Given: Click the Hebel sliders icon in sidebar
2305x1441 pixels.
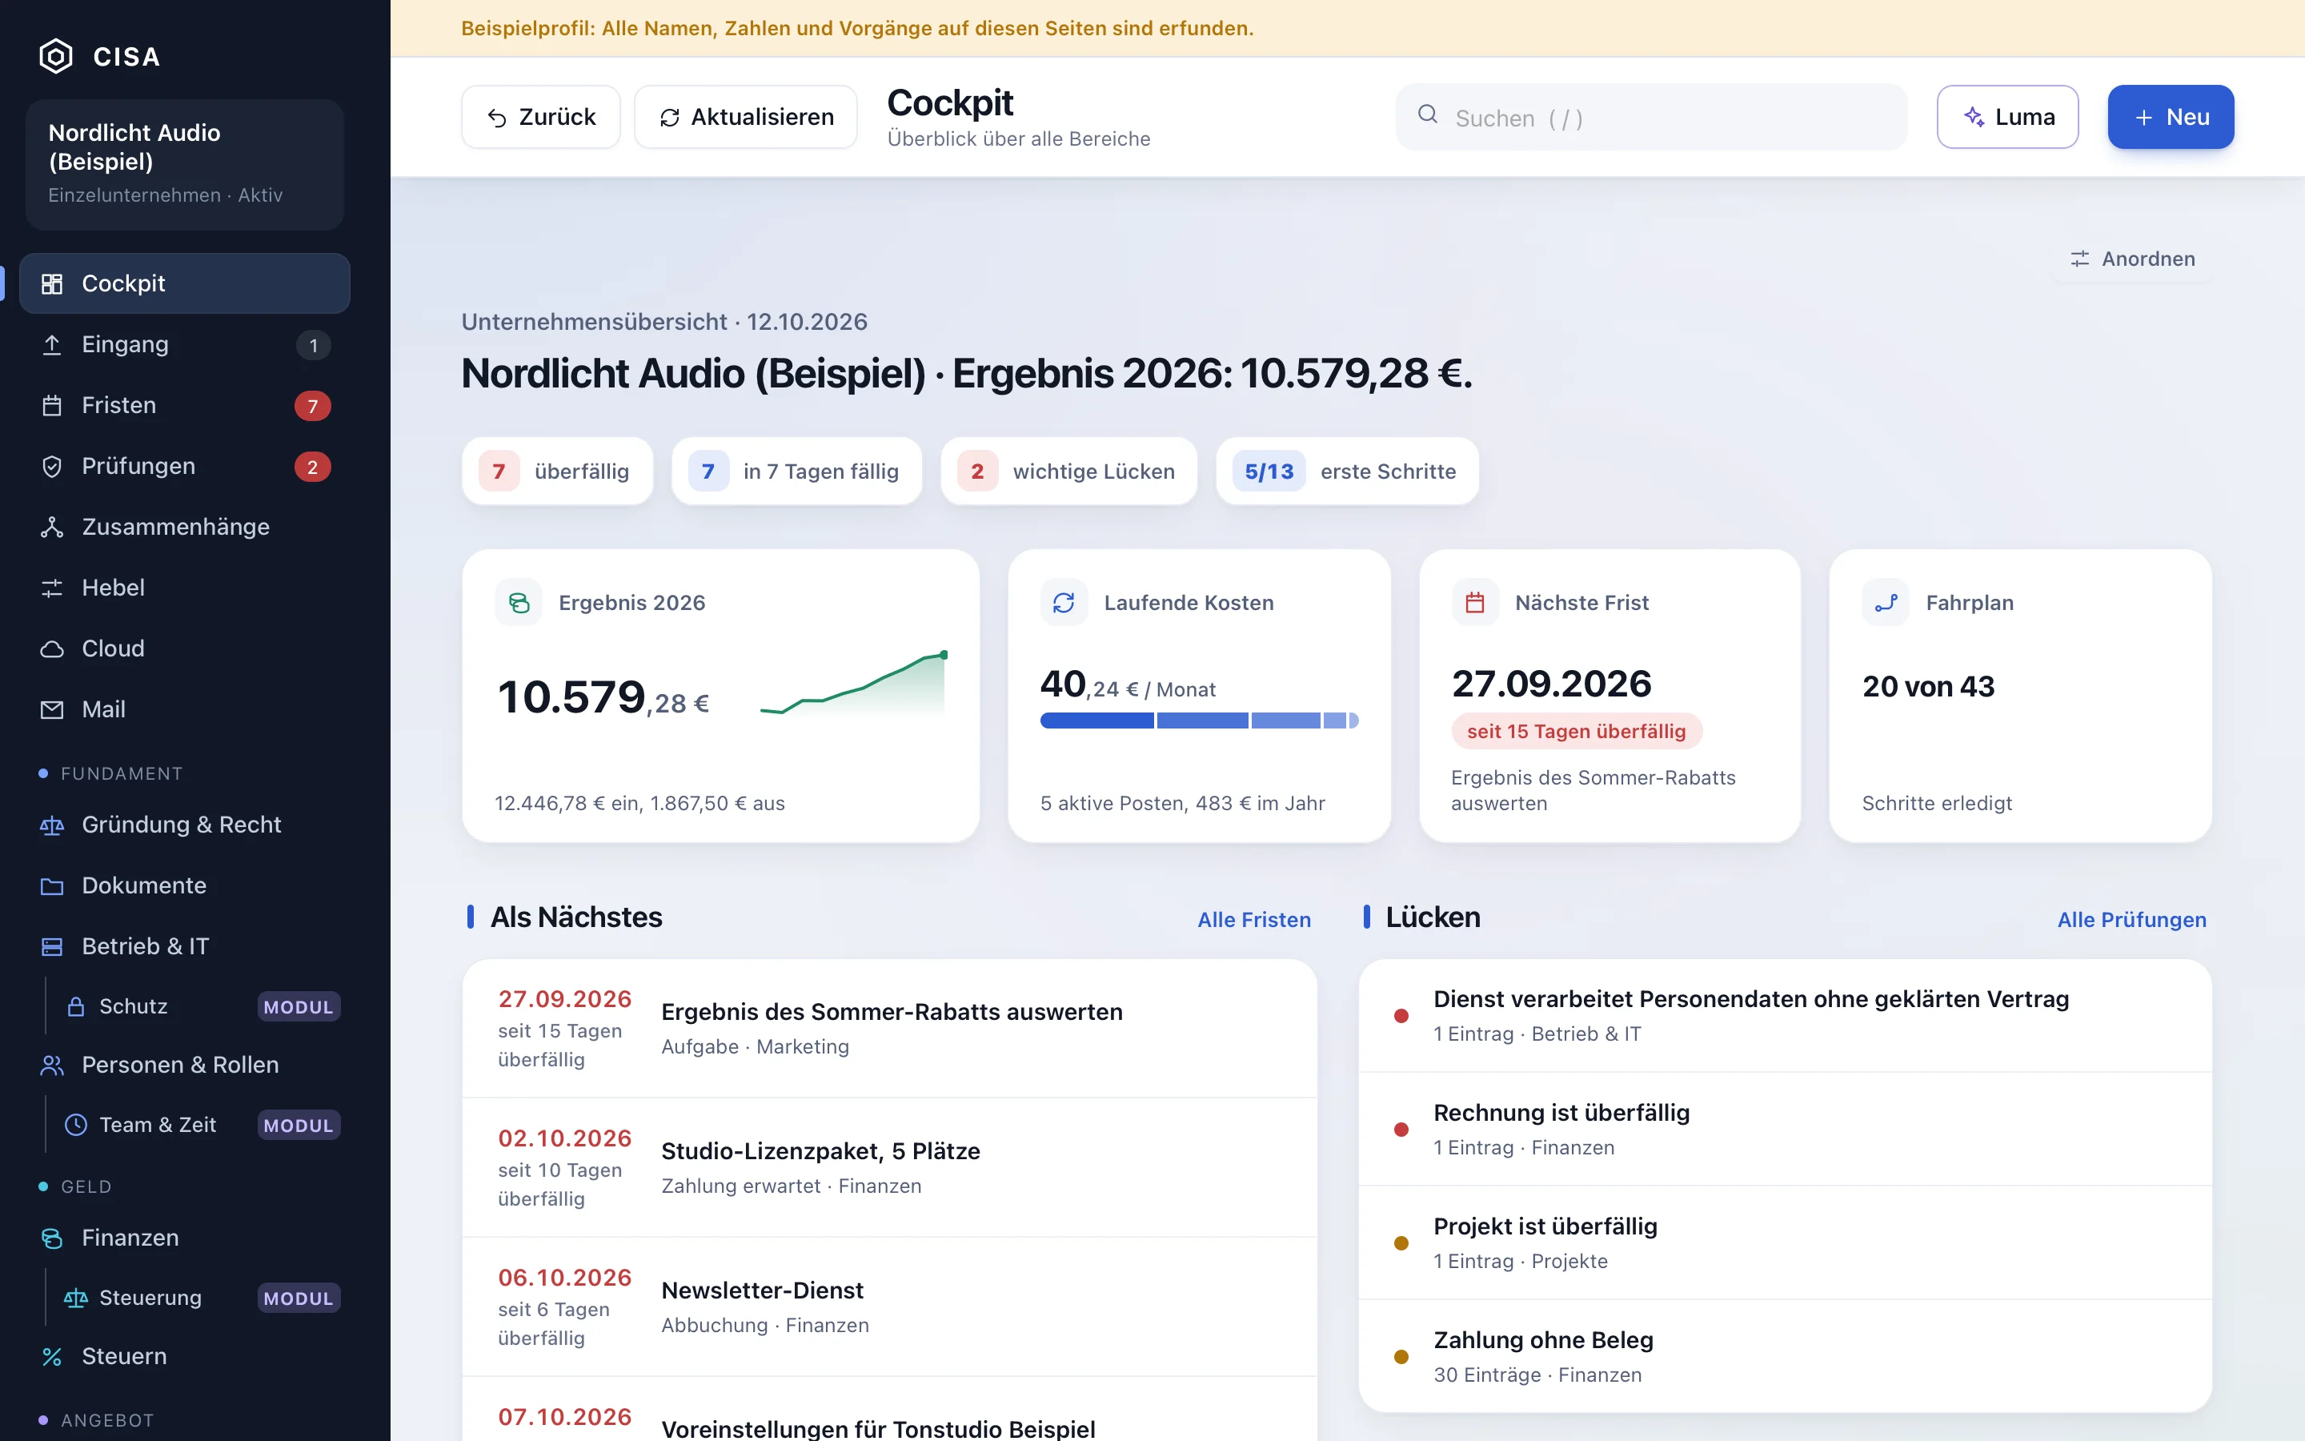Looking at the screenshot, I should 52,588.
